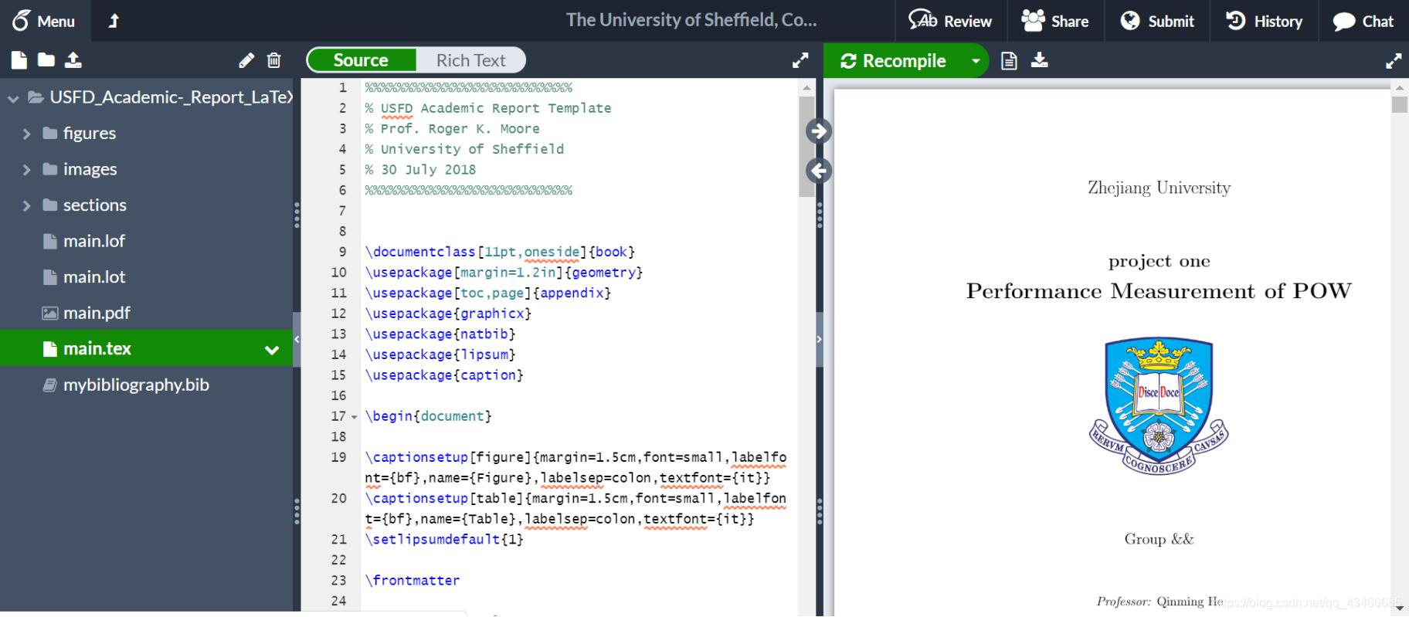Open the Recompile options dropdown arrow
The height and width of the screenshot is (617, 1409).
click(x=976, y=60)
